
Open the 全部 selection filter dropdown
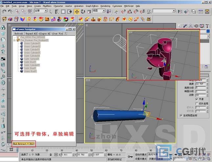click(x=46, y=11)
